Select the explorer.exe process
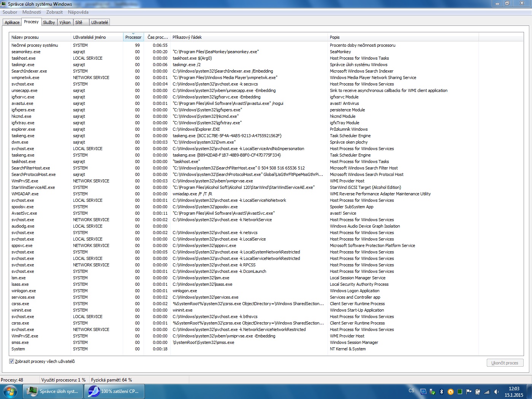Screen dimensions: 532x399 coord(266,129)
